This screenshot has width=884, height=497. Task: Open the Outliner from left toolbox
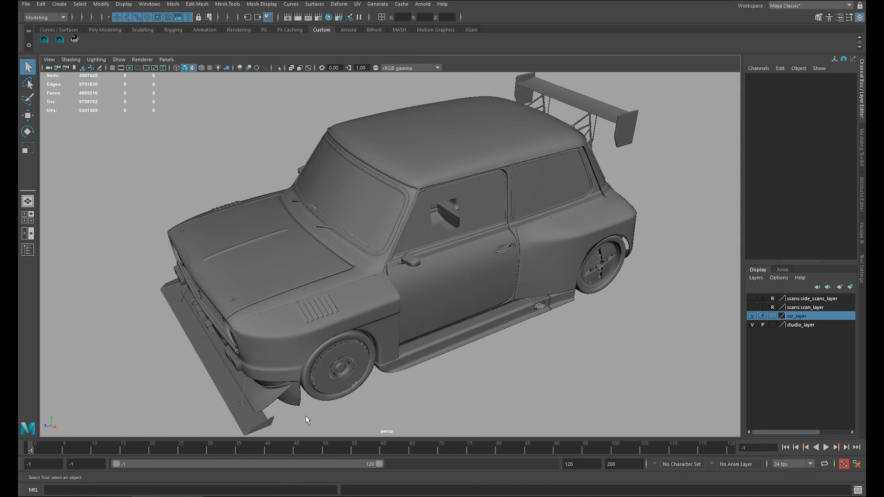click(x=28, y=250)
